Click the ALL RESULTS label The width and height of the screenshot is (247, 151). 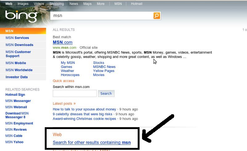[64, 30]
